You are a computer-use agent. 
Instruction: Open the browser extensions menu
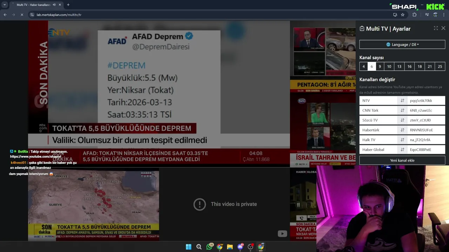coord(415,15)
